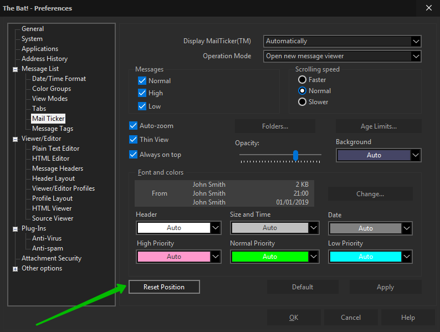Click the Background Auto color swatch
440x332 pixels.
tap(374, 155)
